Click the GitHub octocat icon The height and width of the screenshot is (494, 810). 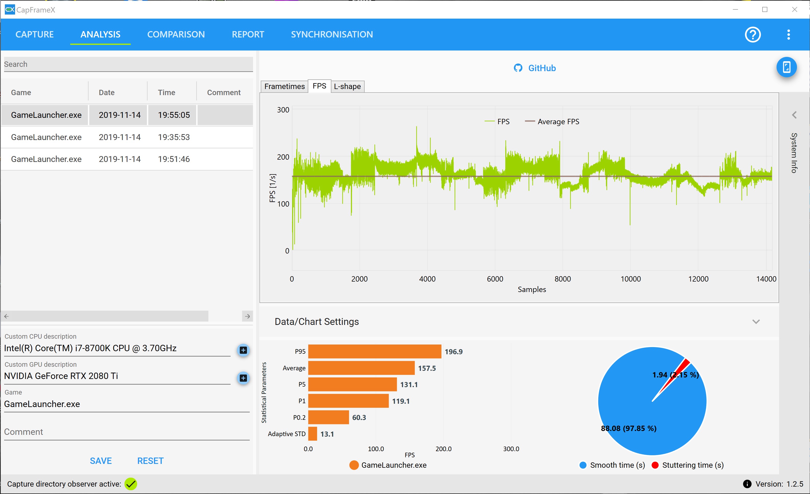click(518, 68)
